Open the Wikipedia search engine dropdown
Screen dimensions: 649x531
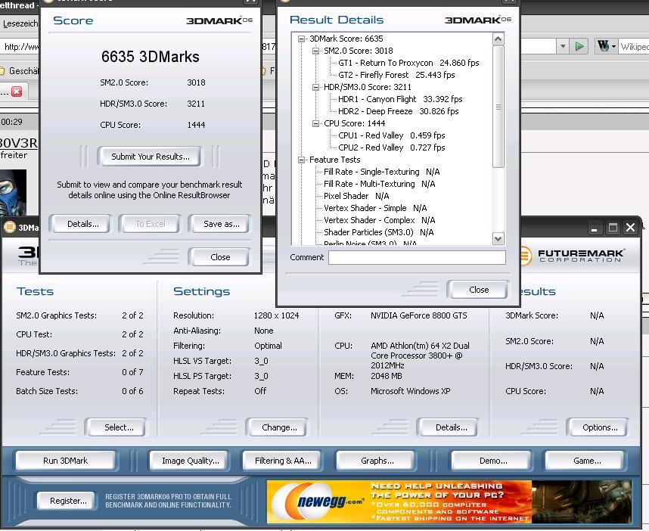coord(613,46)
